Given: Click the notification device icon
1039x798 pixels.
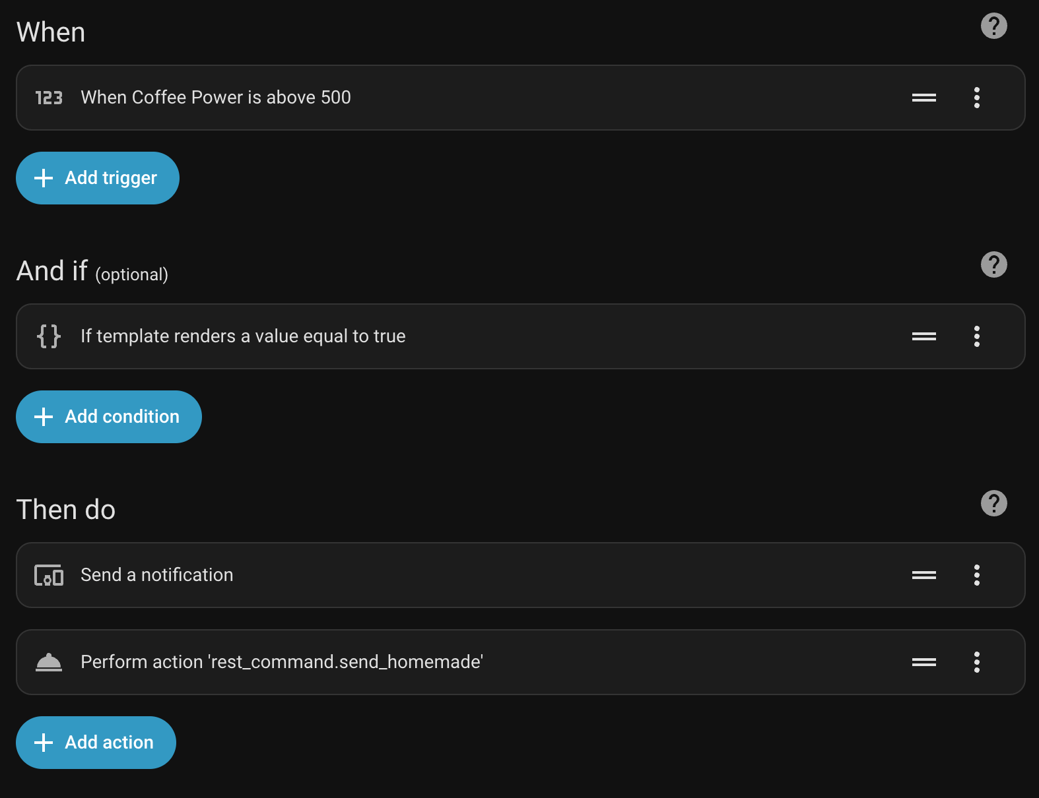Looking at the screenshot, I should tap(48, 575).
